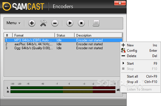Stop encoder using toolbar stop button
Viewport: 161px width, 106px height.
point(81,23)
